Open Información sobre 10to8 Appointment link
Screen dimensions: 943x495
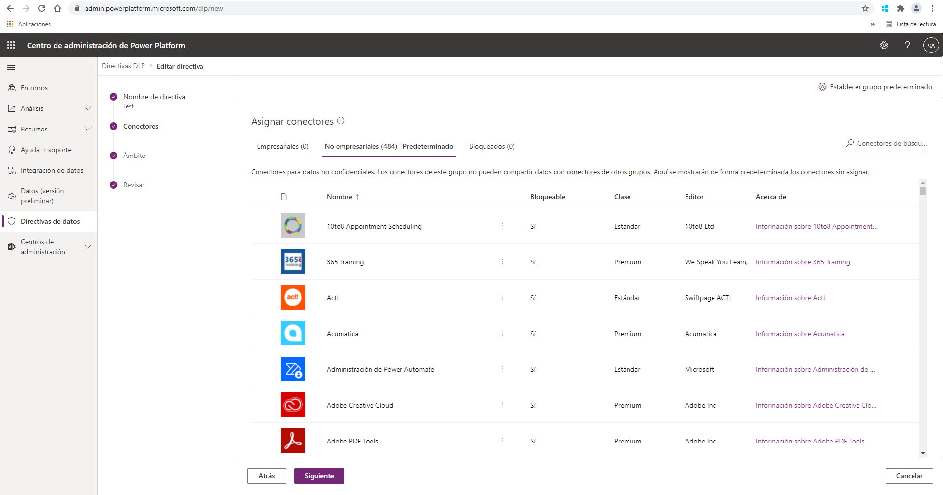[816, 226]
